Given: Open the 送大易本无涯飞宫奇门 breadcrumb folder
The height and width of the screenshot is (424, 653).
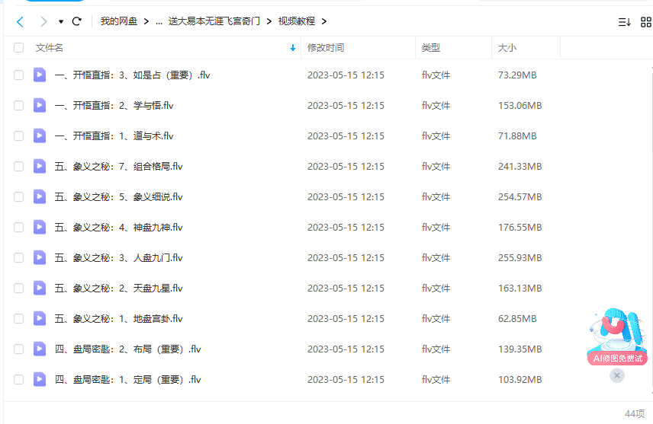Looking at the screenshot, I should [x=214, y=21].
